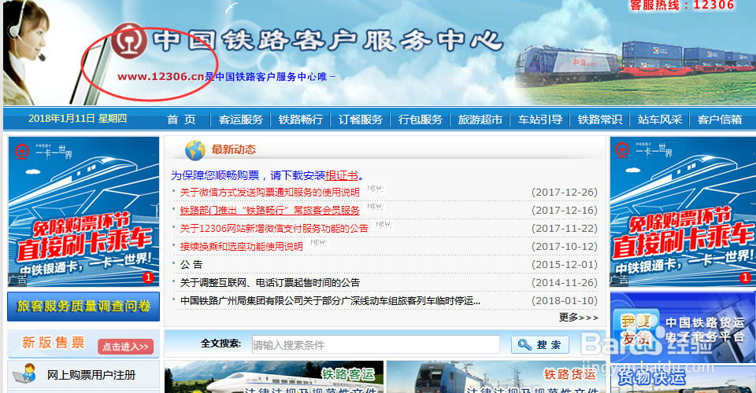
Task: Open the 行包服务 navigation item
Action: point(420,119)
